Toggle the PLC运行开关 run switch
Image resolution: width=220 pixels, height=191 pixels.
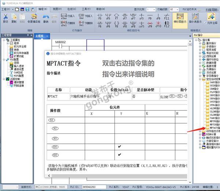[190, 9]
